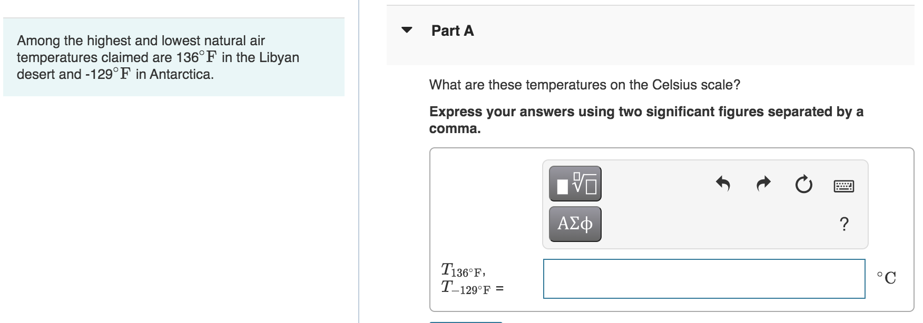Click the Part A heading
923x323 pixels.
tap(452, 31)
